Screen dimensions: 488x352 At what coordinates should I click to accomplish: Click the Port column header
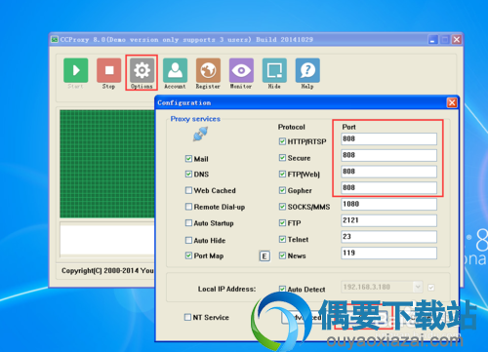pos(348,127)
